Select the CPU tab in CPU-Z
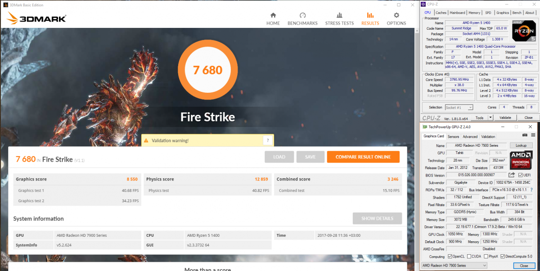 pyautogui.click(x=427, y=13)
